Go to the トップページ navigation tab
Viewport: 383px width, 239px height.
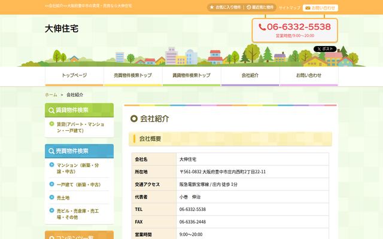(74, 76)
